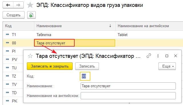Select the PI code row
This screenshot has width=183, height=105.
14,51
